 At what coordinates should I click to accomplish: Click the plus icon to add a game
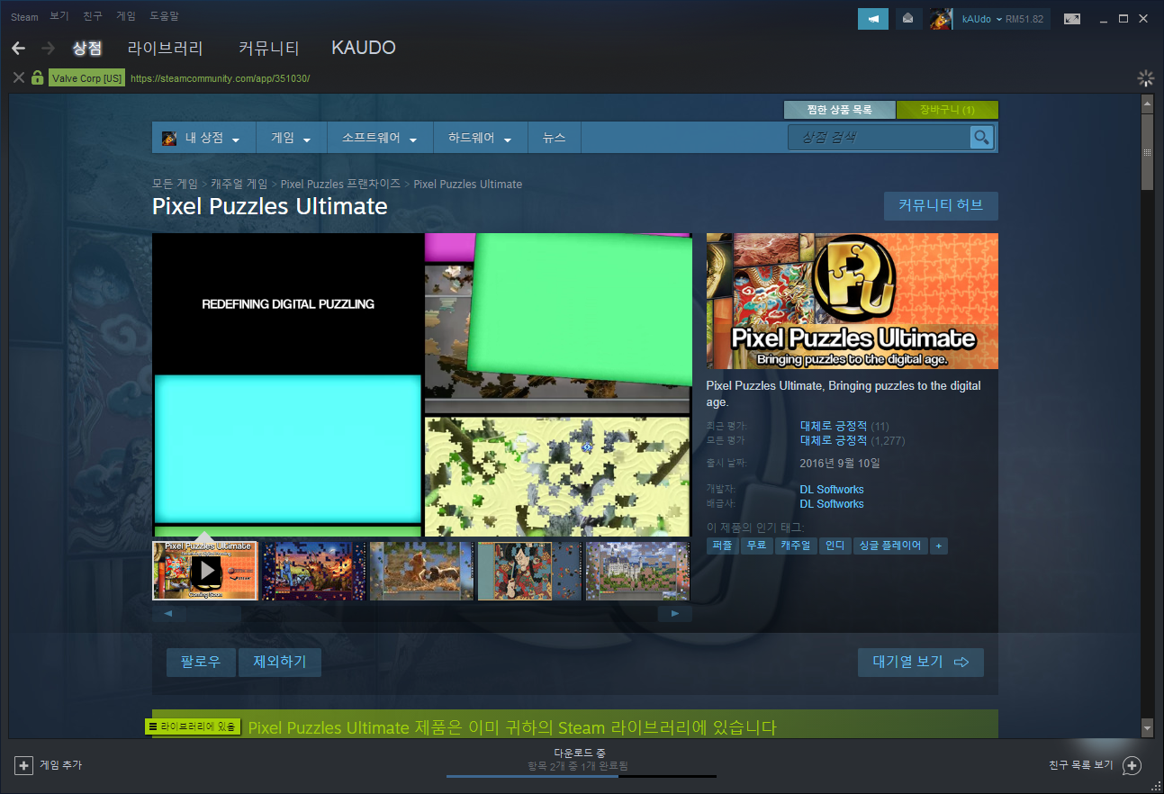coord(23,765)
